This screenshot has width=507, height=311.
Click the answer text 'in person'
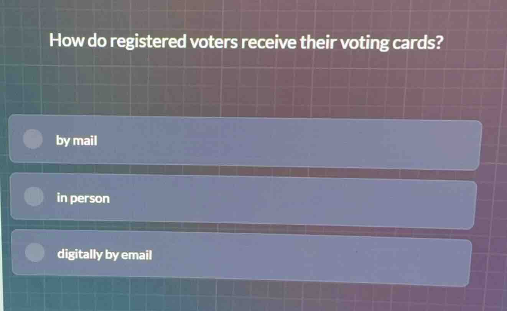point(83,198)
